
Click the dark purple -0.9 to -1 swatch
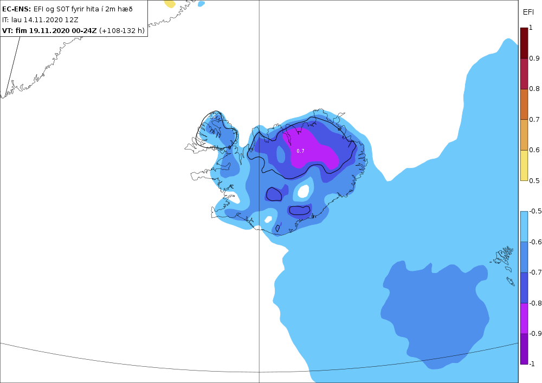pyautogui.click(x=524, y=349)
